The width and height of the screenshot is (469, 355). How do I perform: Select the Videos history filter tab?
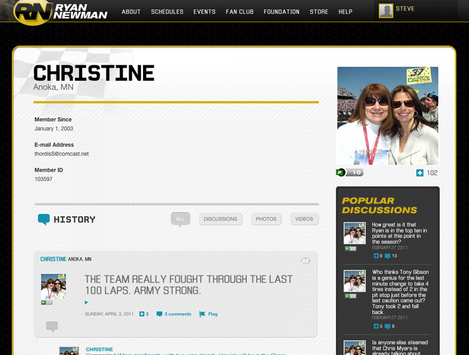(304, 219)
